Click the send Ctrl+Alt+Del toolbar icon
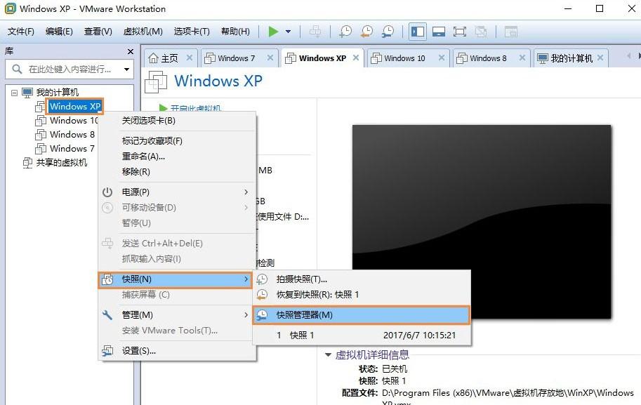 315,31
